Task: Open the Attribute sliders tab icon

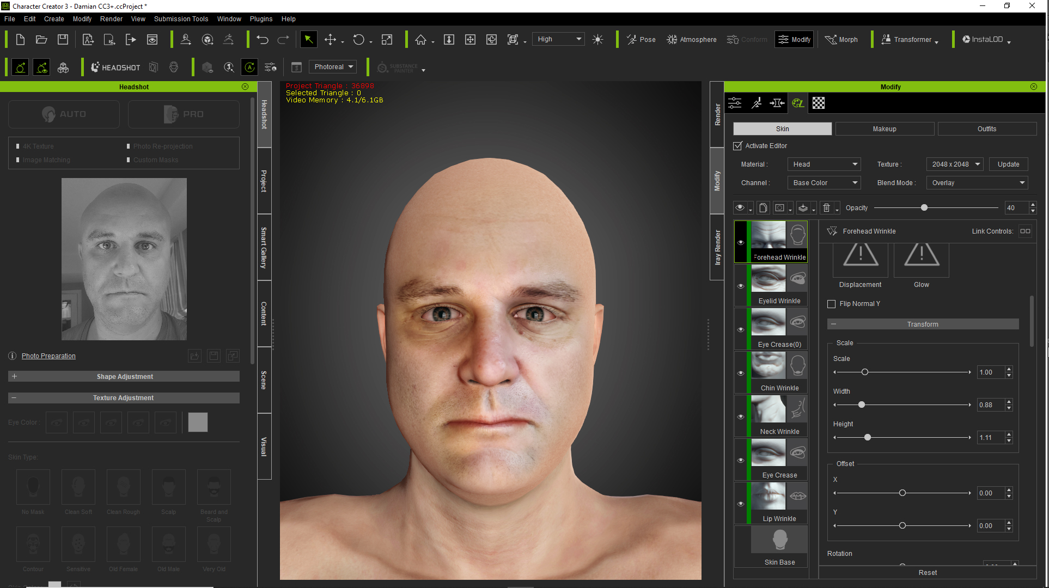Action: [x=735, y=103]
